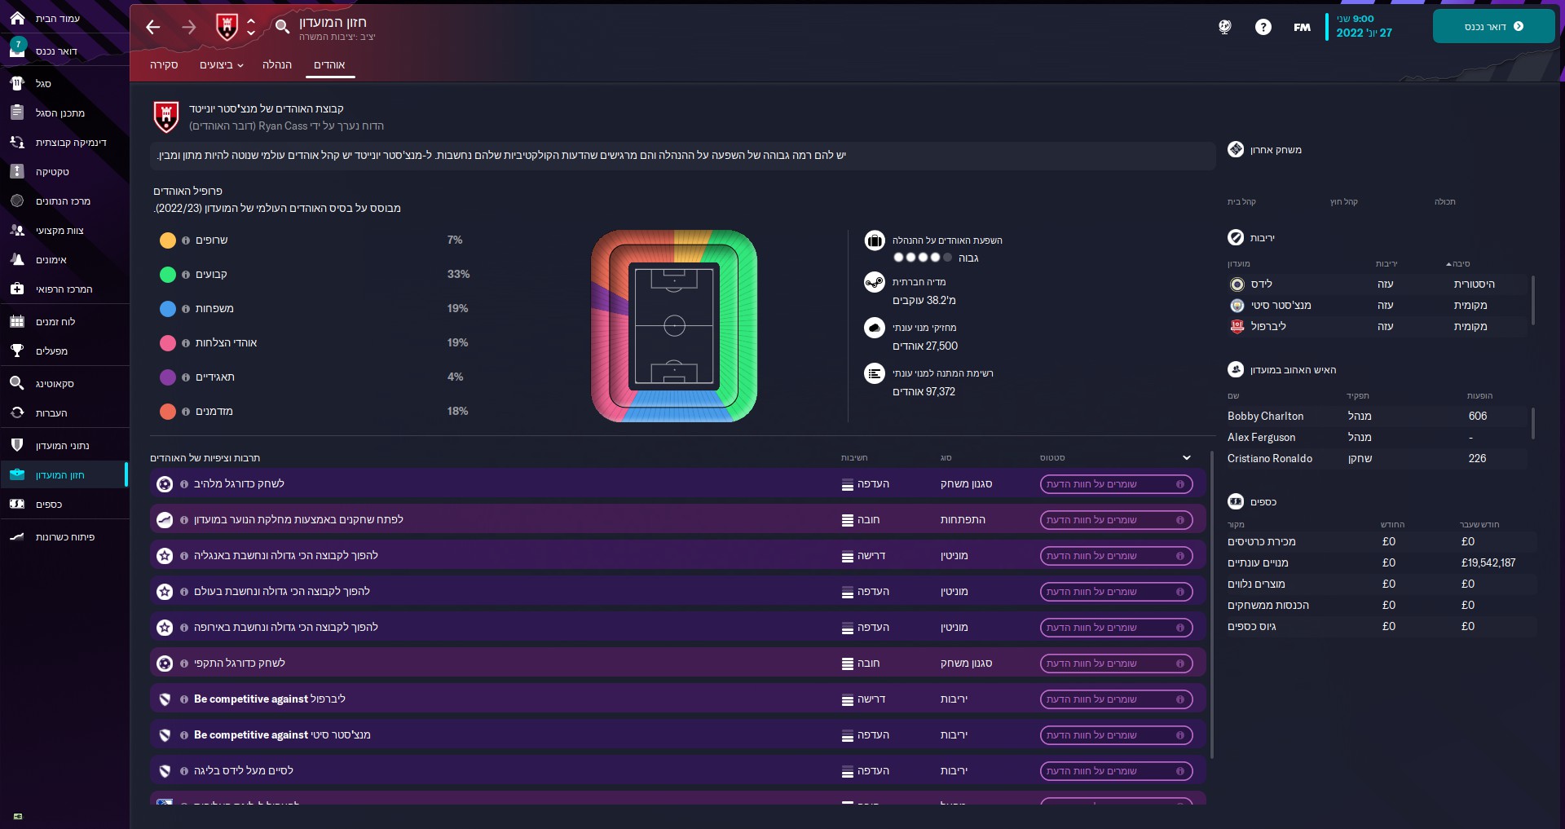Select קהל בית tab
The image size is (1565, 829).
[x=1241, y=201]
